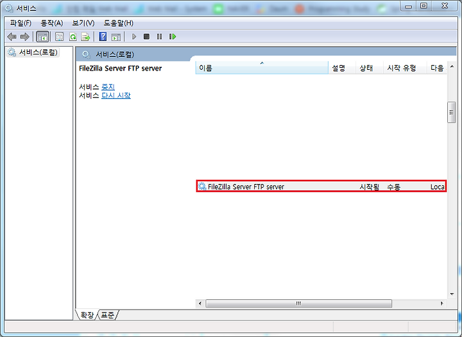Click the vertical scrollbar up arrow

(452, 67)
